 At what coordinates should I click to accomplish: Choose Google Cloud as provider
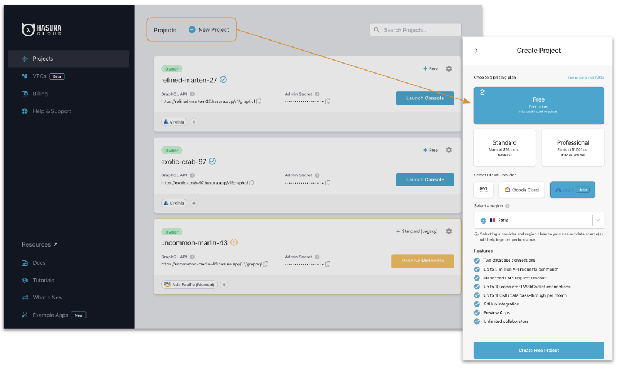pos(522,189)
